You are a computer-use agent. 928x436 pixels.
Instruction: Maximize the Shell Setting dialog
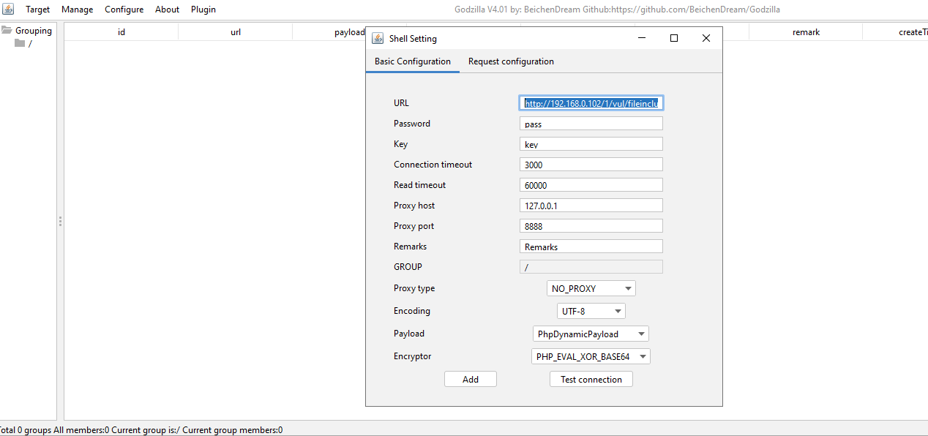(674, 38)
